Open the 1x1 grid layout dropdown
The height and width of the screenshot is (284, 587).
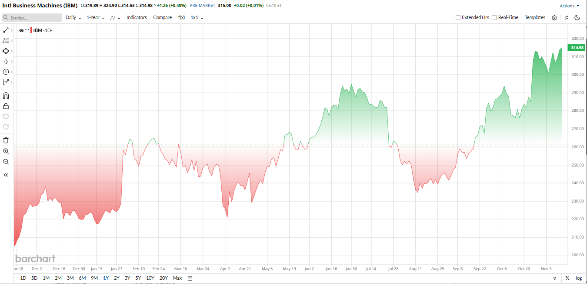pos(197,18)
